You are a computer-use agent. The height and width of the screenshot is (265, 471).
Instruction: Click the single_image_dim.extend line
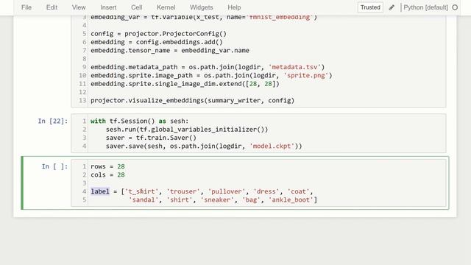coord(185,84)
